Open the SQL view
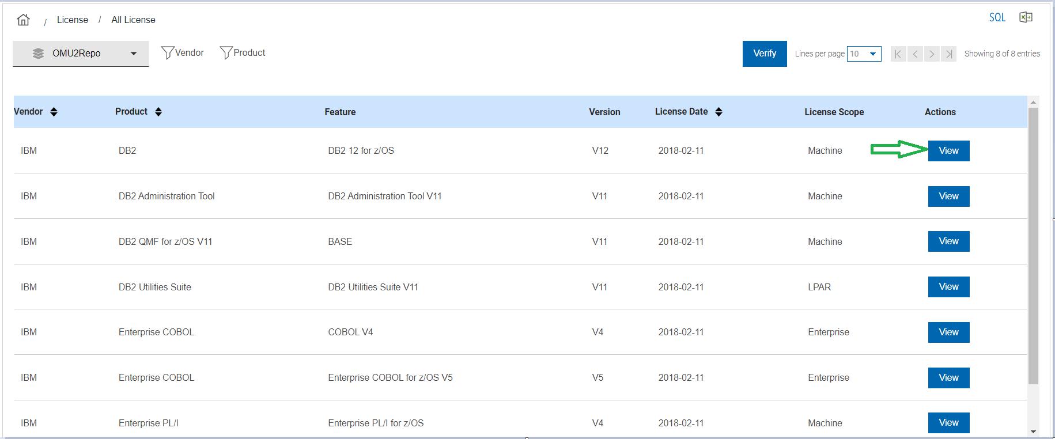1055x439 pixels. point(997,17)
